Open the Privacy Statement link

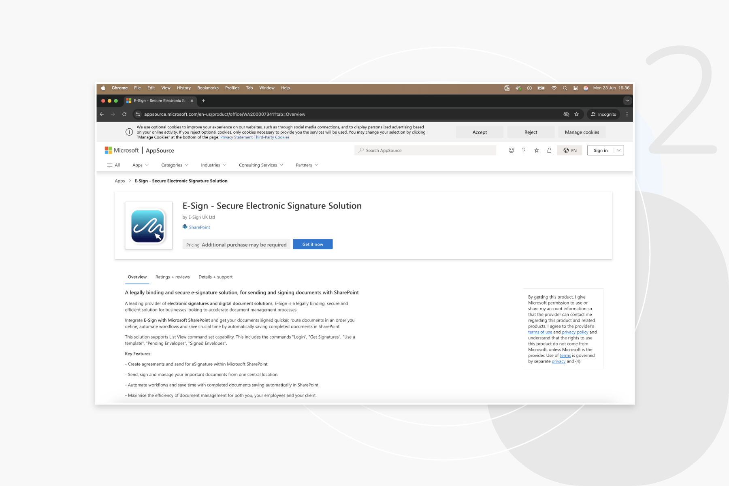[x=237, y=137]
